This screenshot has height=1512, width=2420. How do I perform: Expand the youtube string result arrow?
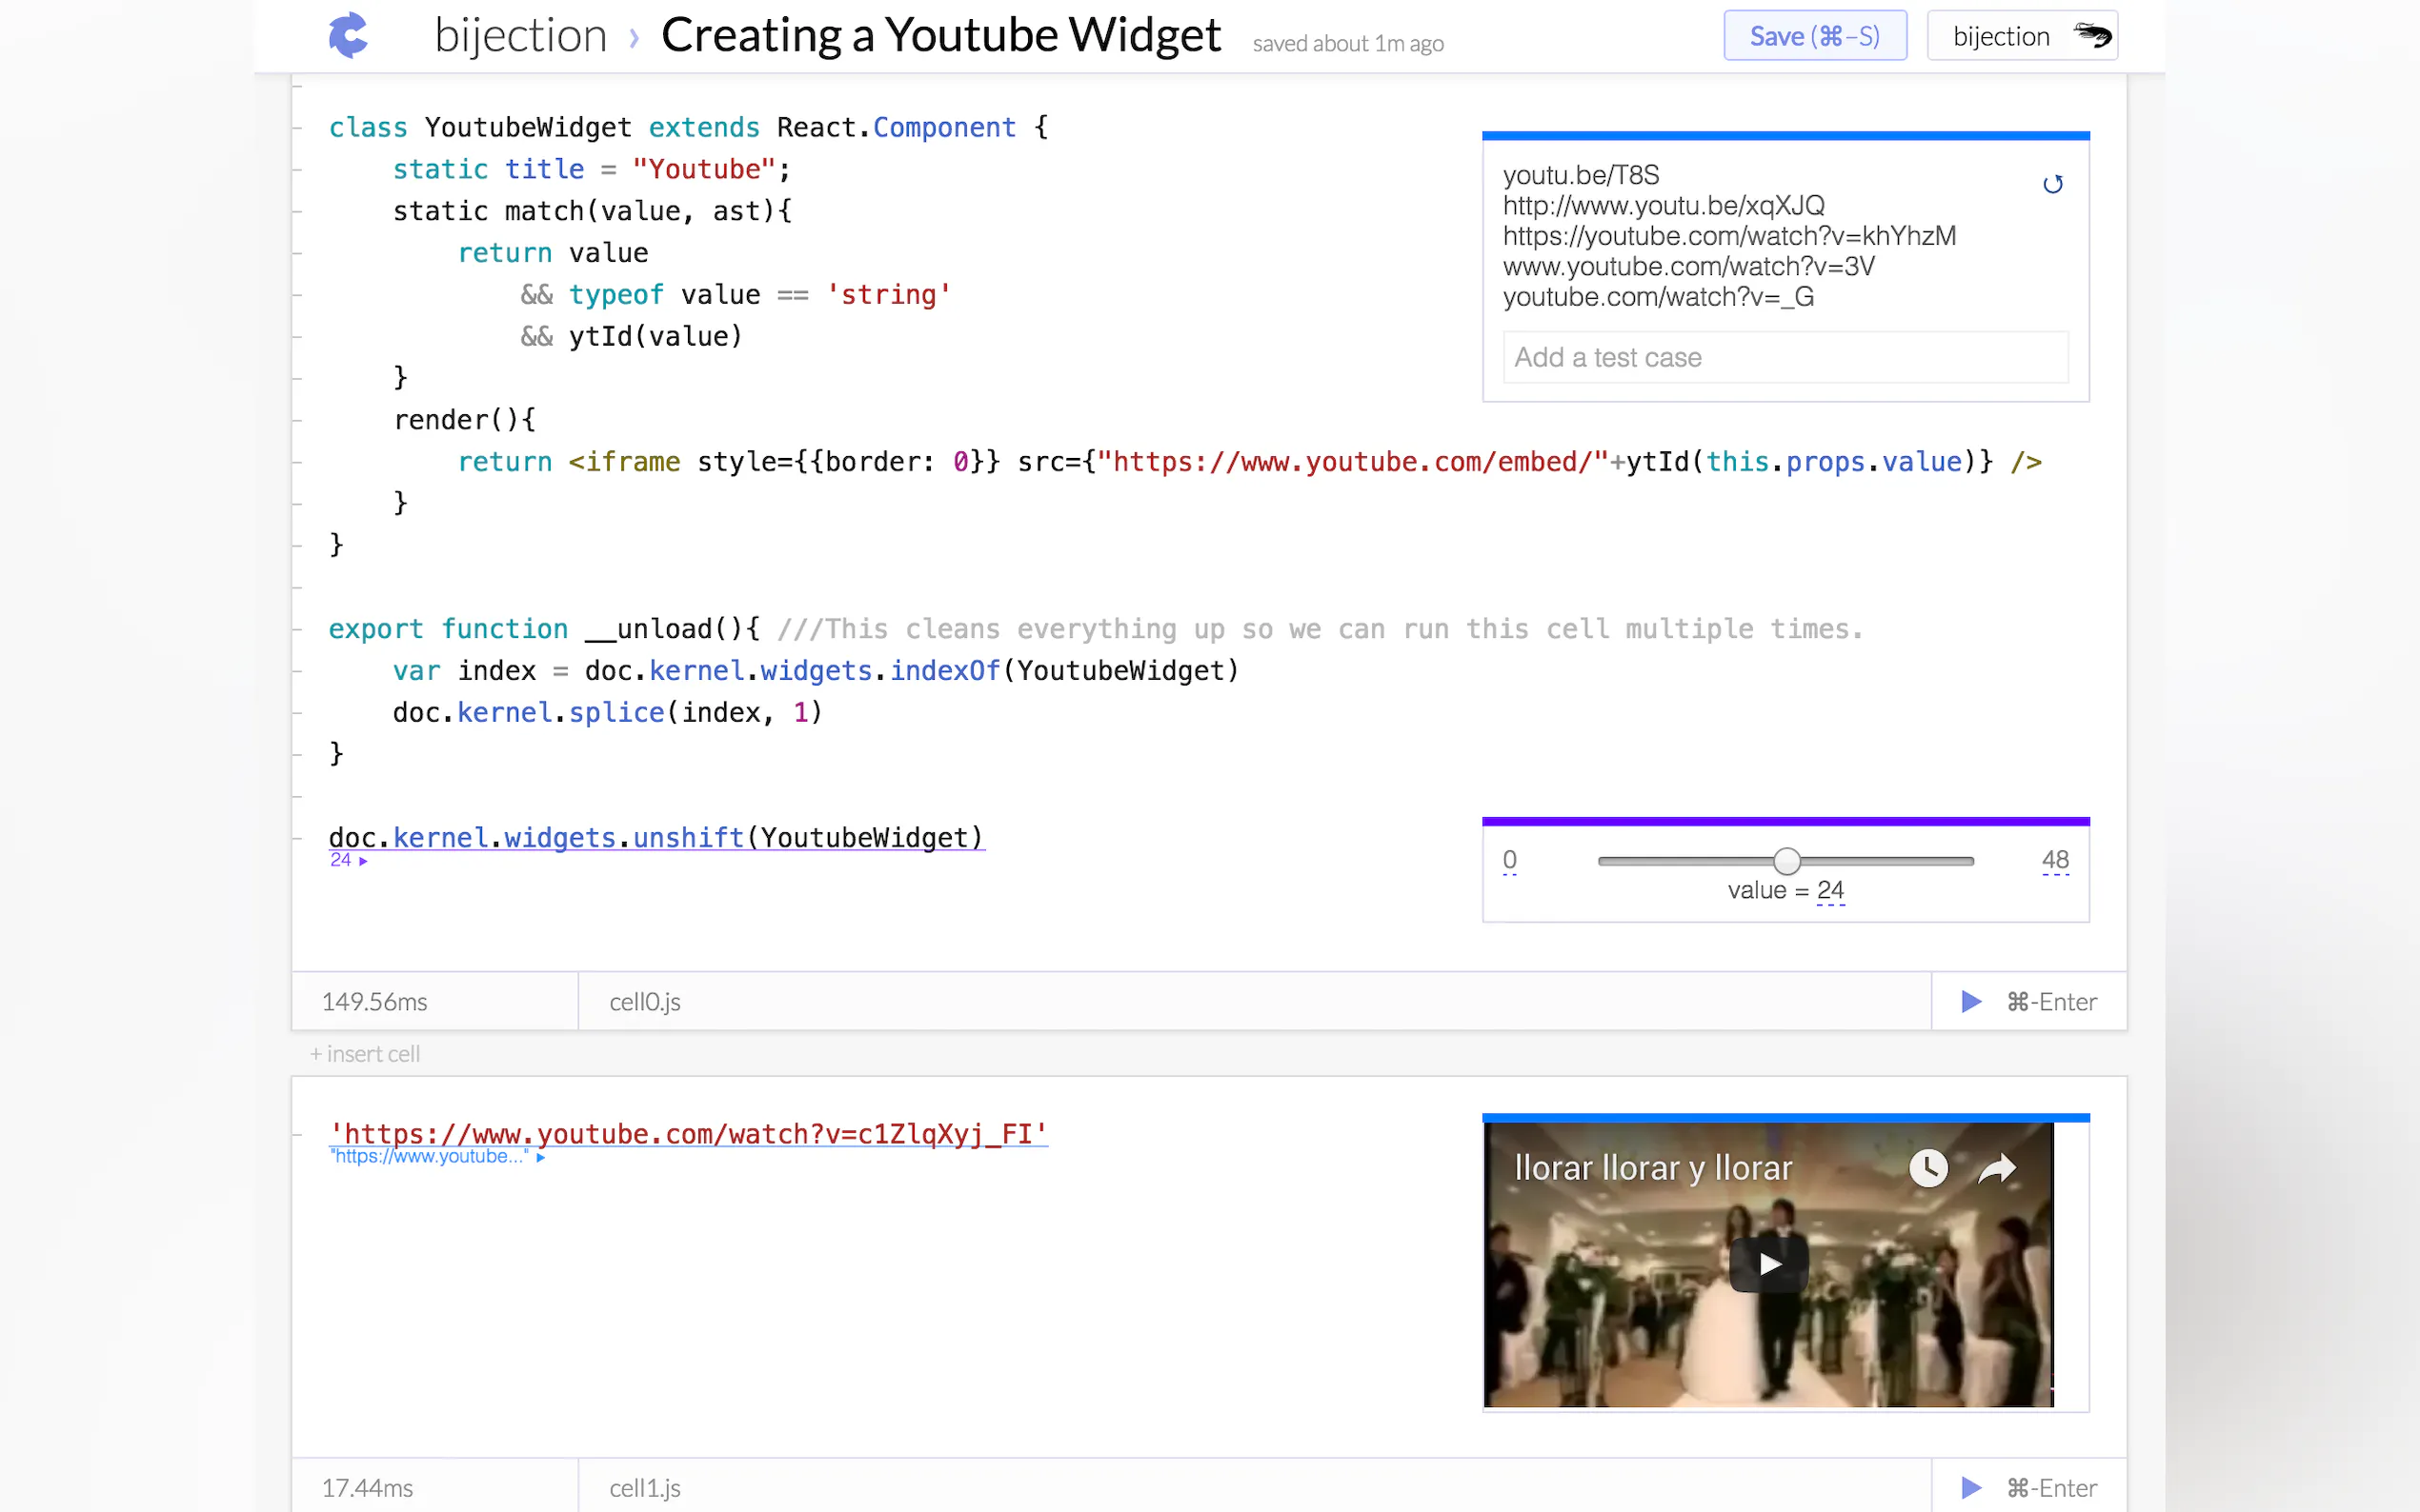541,1157
